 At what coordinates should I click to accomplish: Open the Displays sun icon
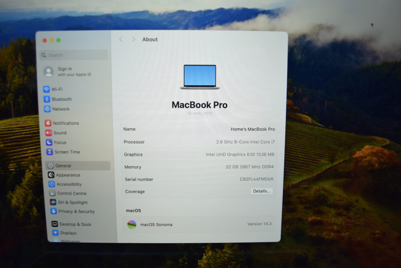tap(55, 233)
